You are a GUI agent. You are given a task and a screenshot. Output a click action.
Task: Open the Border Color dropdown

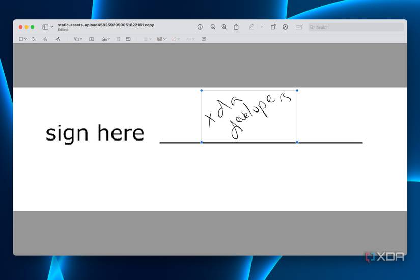[x=161, y=39]
